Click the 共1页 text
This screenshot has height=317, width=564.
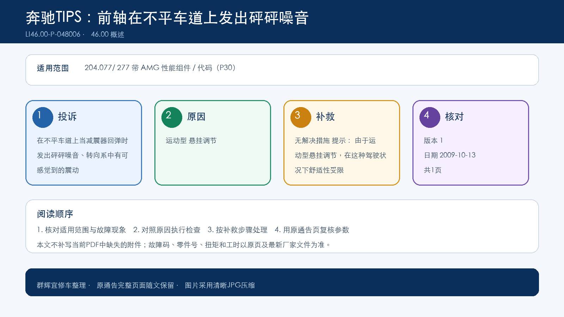pos(433,170)
